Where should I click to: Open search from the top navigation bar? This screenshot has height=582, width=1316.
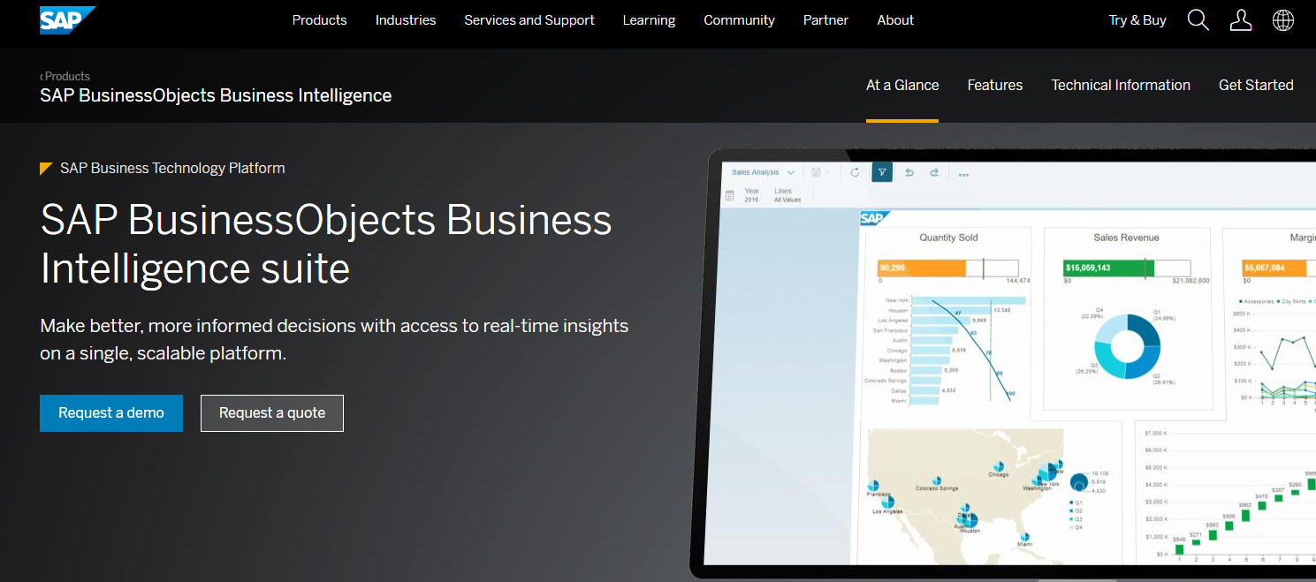(x=1198, y=19)
